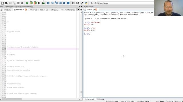Run selection or current line icon

tap(39, 3)
